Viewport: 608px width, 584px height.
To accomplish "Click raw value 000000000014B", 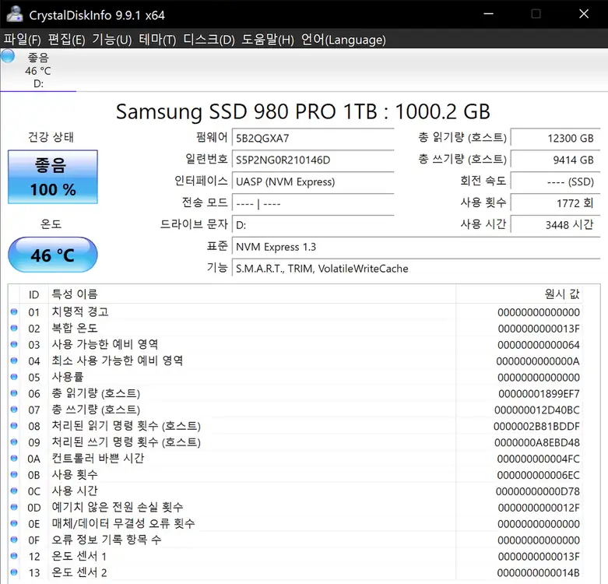I will tap(539, 573).
